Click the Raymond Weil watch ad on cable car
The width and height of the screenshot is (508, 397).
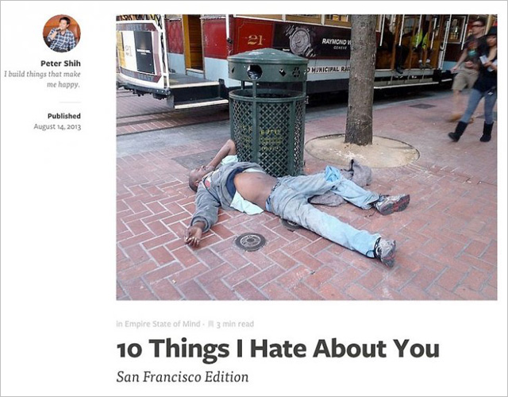point(313,41)
